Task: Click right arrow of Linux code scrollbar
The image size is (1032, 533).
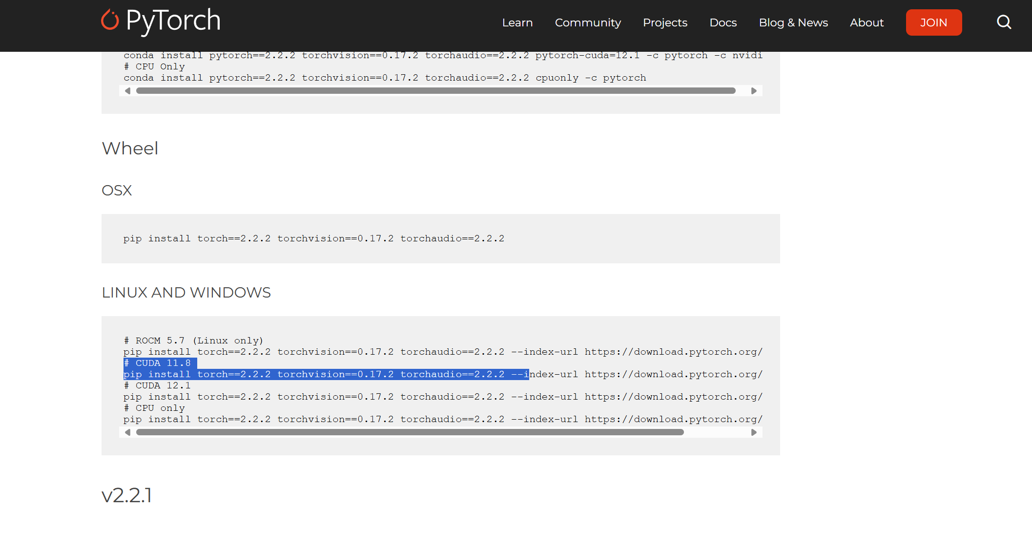Action: pyautogui.click(x=754, y=432)
